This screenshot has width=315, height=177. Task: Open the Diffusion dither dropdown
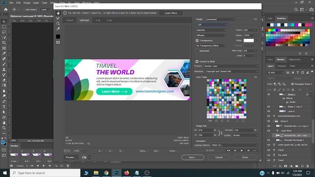pos(211,35)
